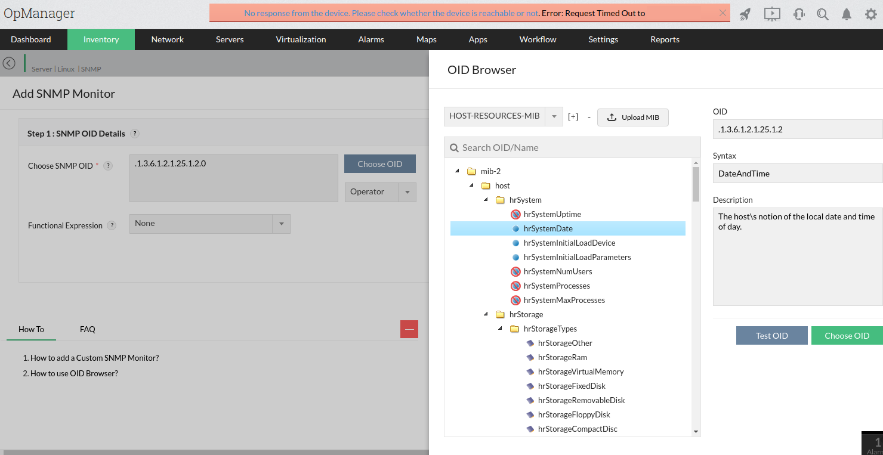Click the host folder icon
Viewport: 883px width, 455px height.
pyautogui.click(x=486, y=185)
